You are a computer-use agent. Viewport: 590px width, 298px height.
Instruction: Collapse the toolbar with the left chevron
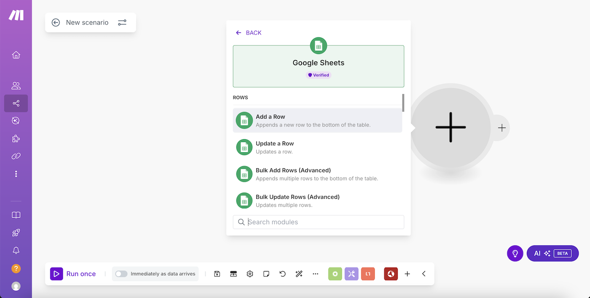tap(424, 274)
